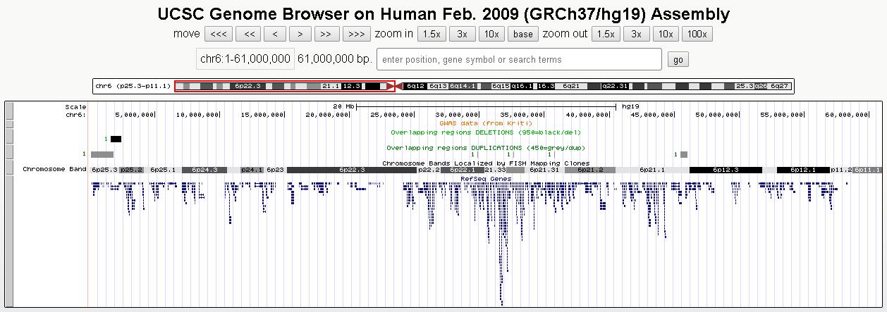Zoom out by 100x

click(697, 34)
